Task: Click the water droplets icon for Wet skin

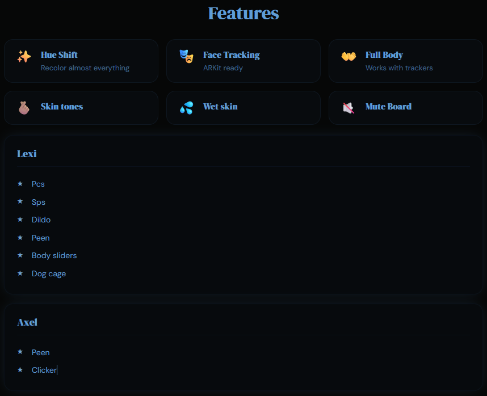Action: click(186, 108)
